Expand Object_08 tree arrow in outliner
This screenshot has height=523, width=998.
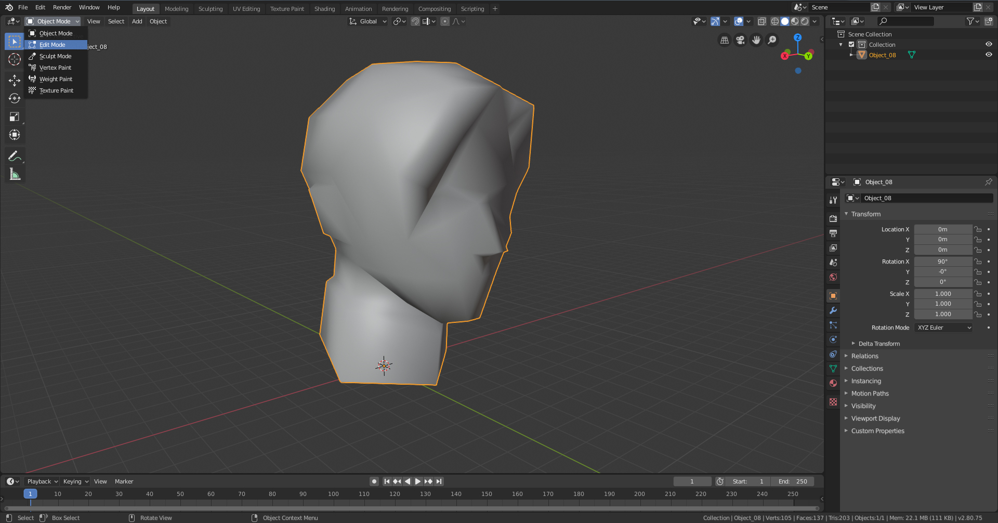[851, 55]
